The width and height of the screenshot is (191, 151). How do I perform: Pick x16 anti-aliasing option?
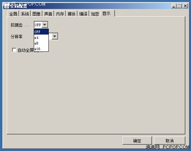coord(41,49)
